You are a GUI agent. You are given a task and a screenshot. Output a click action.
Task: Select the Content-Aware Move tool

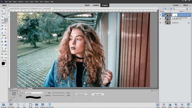pos(2,57)
